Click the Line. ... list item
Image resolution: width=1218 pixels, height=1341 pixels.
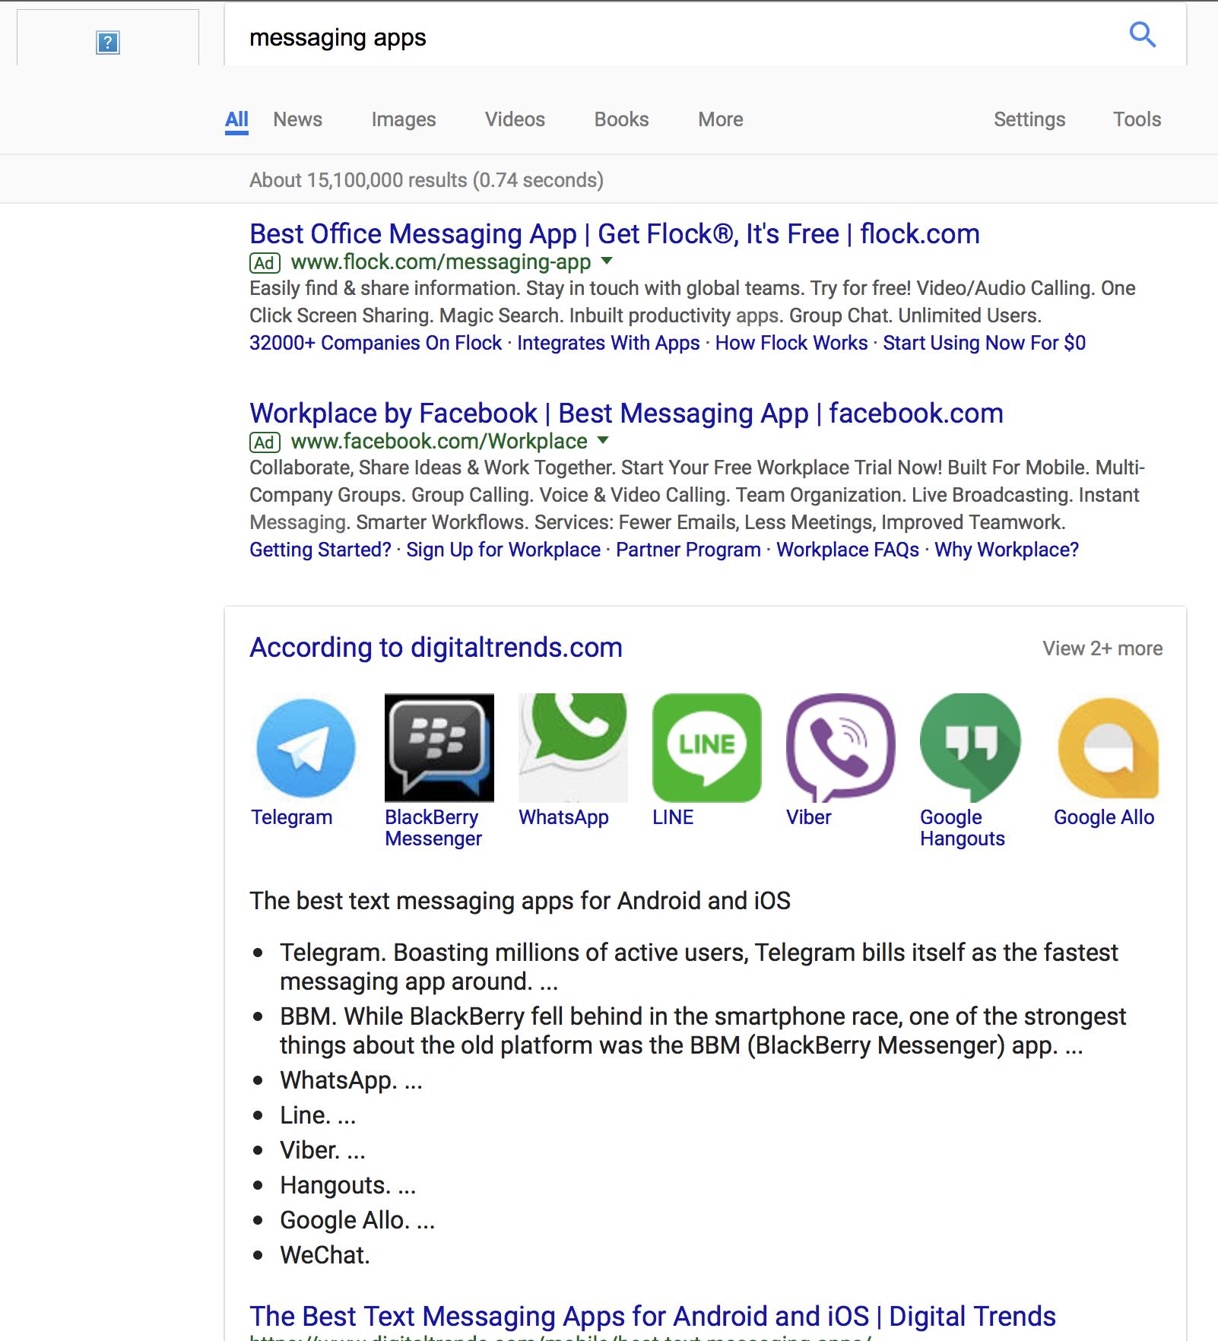pyautogui.click(x=318, y=1115)
